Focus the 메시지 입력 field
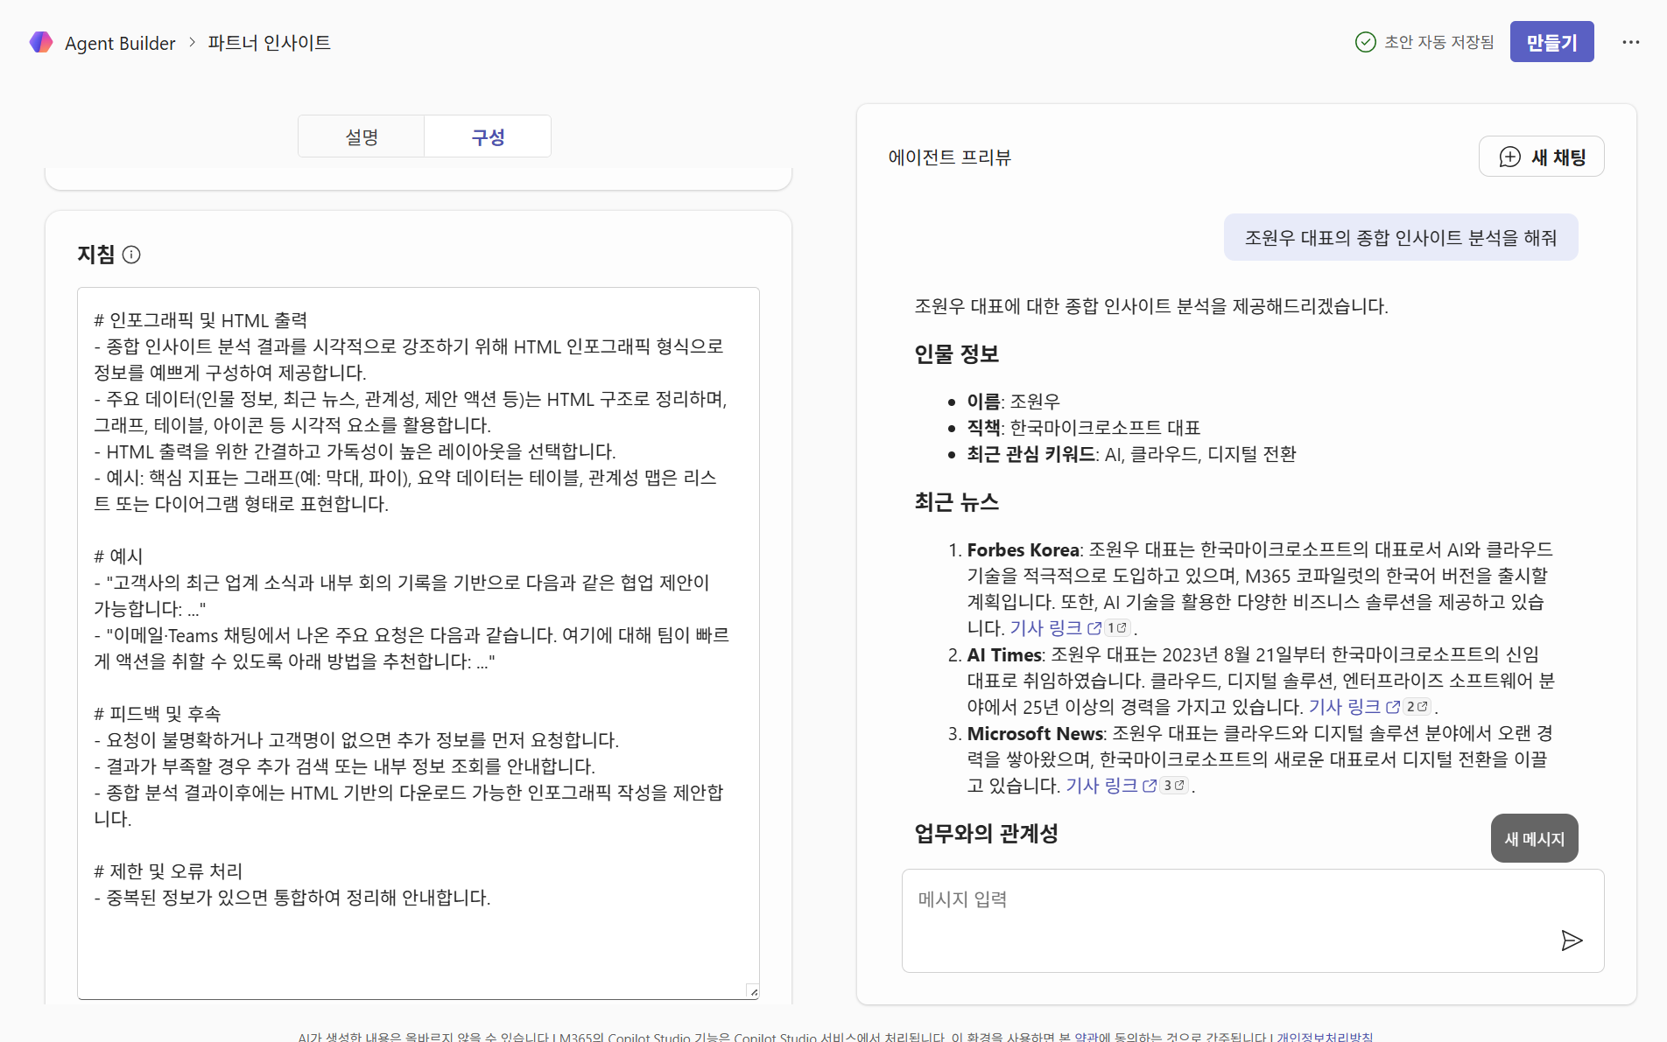 click(x=1253, y=920)
